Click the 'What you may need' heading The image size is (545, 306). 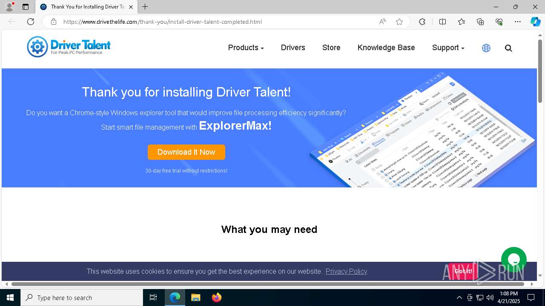click(269, 229)
